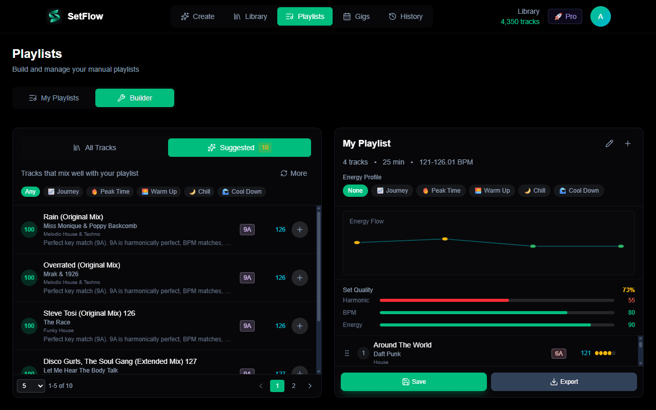Rename My Playlist using the pencil icon
This screenshot has width=656, height=410.
click(x=609, y=143)
